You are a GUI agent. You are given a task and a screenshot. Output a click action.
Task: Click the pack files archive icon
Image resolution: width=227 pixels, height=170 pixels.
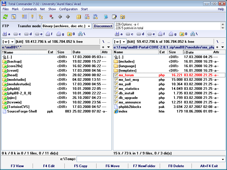pos(79,17)
